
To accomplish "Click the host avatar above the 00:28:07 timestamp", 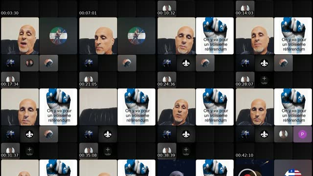I will click(x=245, y=79).
